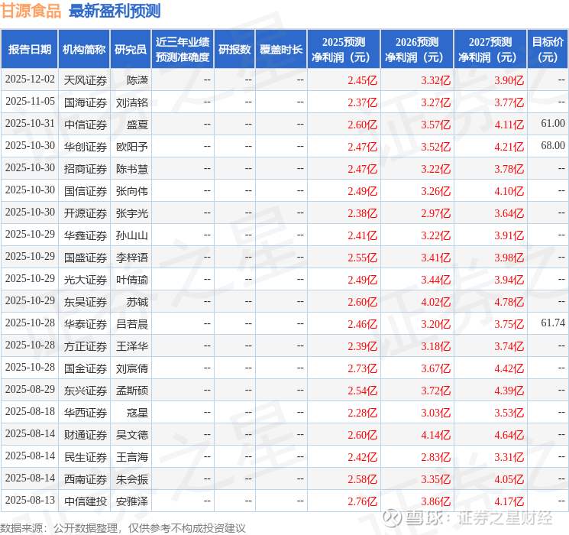
Task: Click target price 61.00
Action: (x=553, y=124)
